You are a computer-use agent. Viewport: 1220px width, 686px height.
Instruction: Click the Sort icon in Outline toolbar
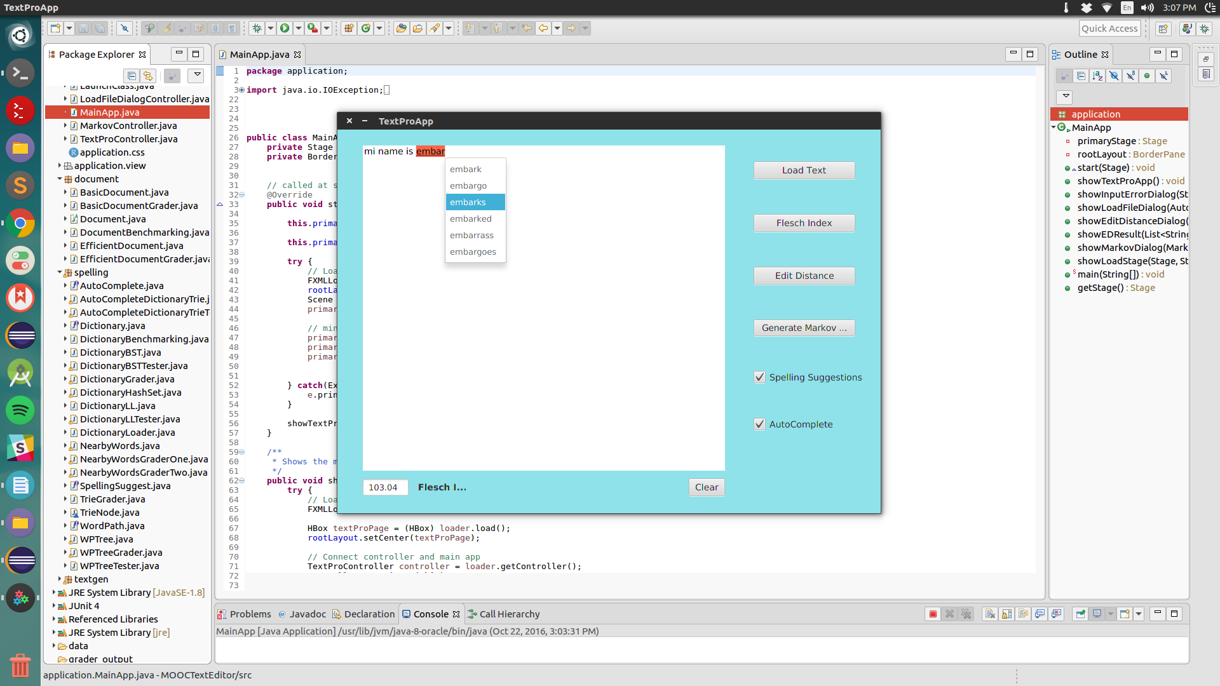tap(1097, 76)
